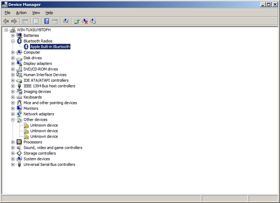Expand the Monitors node
The height and width of the screenshot is (203, 280).
pyautogui.click(x=13, y=108)
